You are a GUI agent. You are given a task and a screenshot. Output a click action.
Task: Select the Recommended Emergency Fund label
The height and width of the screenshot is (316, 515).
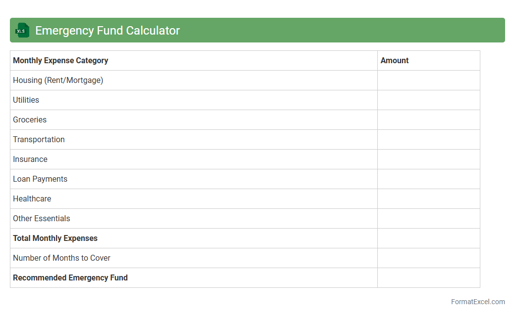tap(70, 278)
